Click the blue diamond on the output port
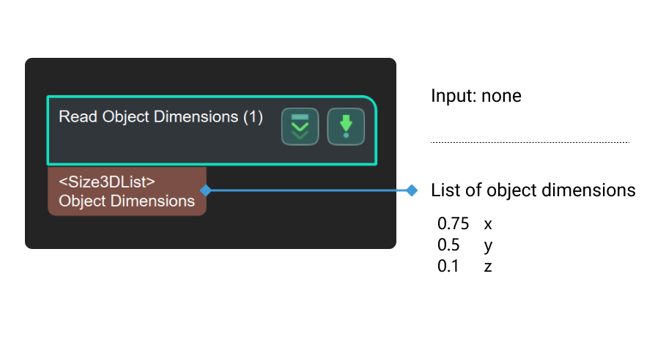 click(206, 190)
